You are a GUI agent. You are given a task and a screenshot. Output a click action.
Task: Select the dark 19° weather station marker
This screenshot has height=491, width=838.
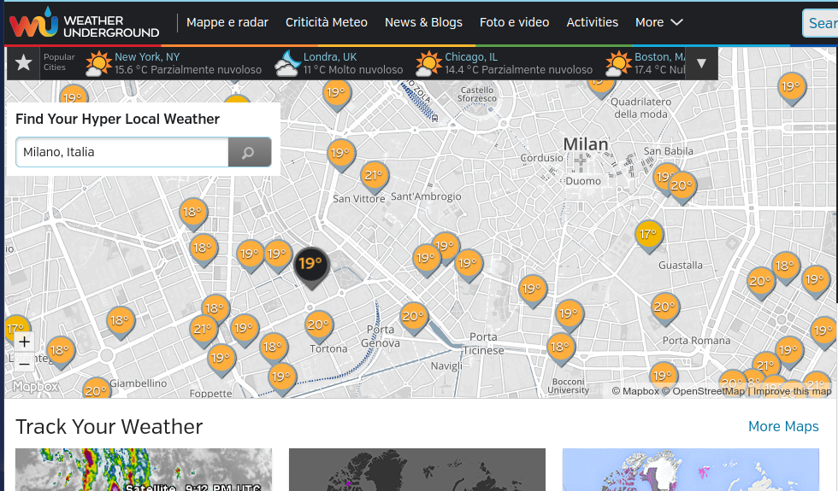(x=310, y=264)
